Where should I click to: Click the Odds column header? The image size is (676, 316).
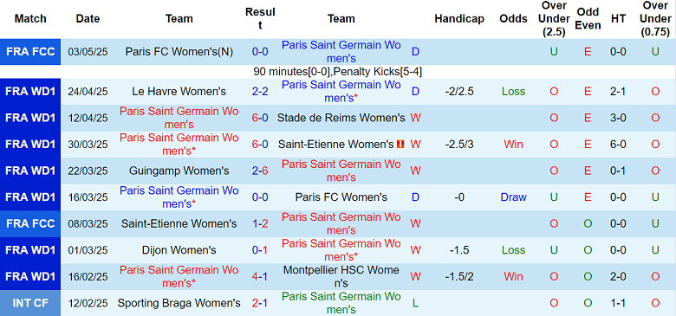[x=513, y=19]
